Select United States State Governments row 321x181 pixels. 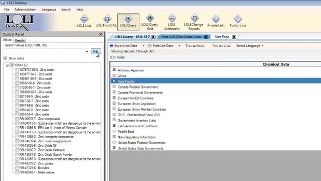click(140, 148)
